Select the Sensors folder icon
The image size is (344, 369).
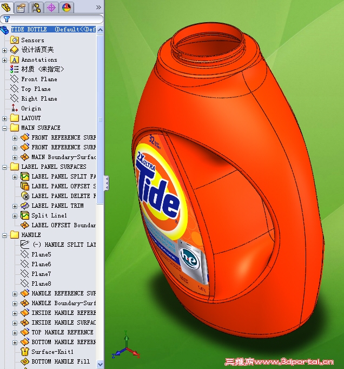point(15,40)
